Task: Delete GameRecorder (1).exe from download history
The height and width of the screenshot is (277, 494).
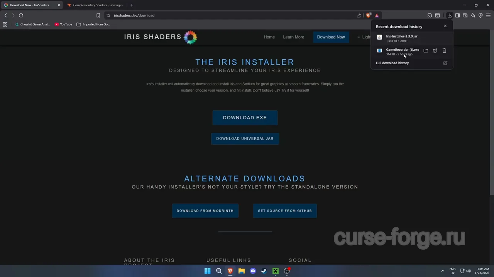Action: click(444, 51)
